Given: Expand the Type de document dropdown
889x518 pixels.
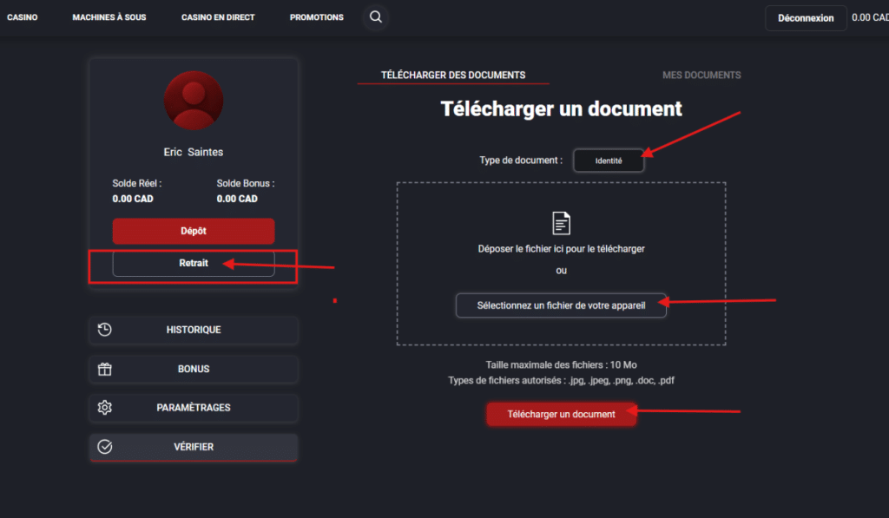Looking at the screenshot, I should pos(609,161).
